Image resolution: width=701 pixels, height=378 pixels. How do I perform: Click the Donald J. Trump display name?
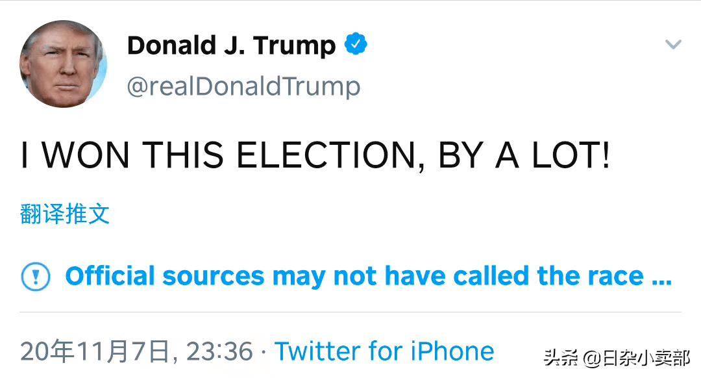(231, 45)
